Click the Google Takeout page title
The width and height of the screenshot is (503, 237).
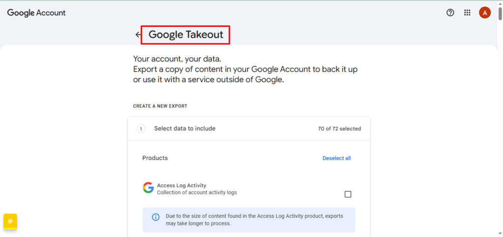pyautogui.click(x=186, y=35)
